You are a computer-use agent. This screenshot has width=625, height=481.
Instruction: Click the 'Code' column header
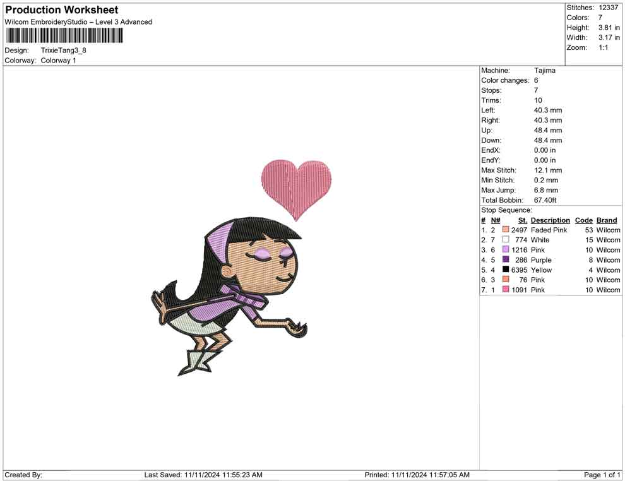point(584,220)
